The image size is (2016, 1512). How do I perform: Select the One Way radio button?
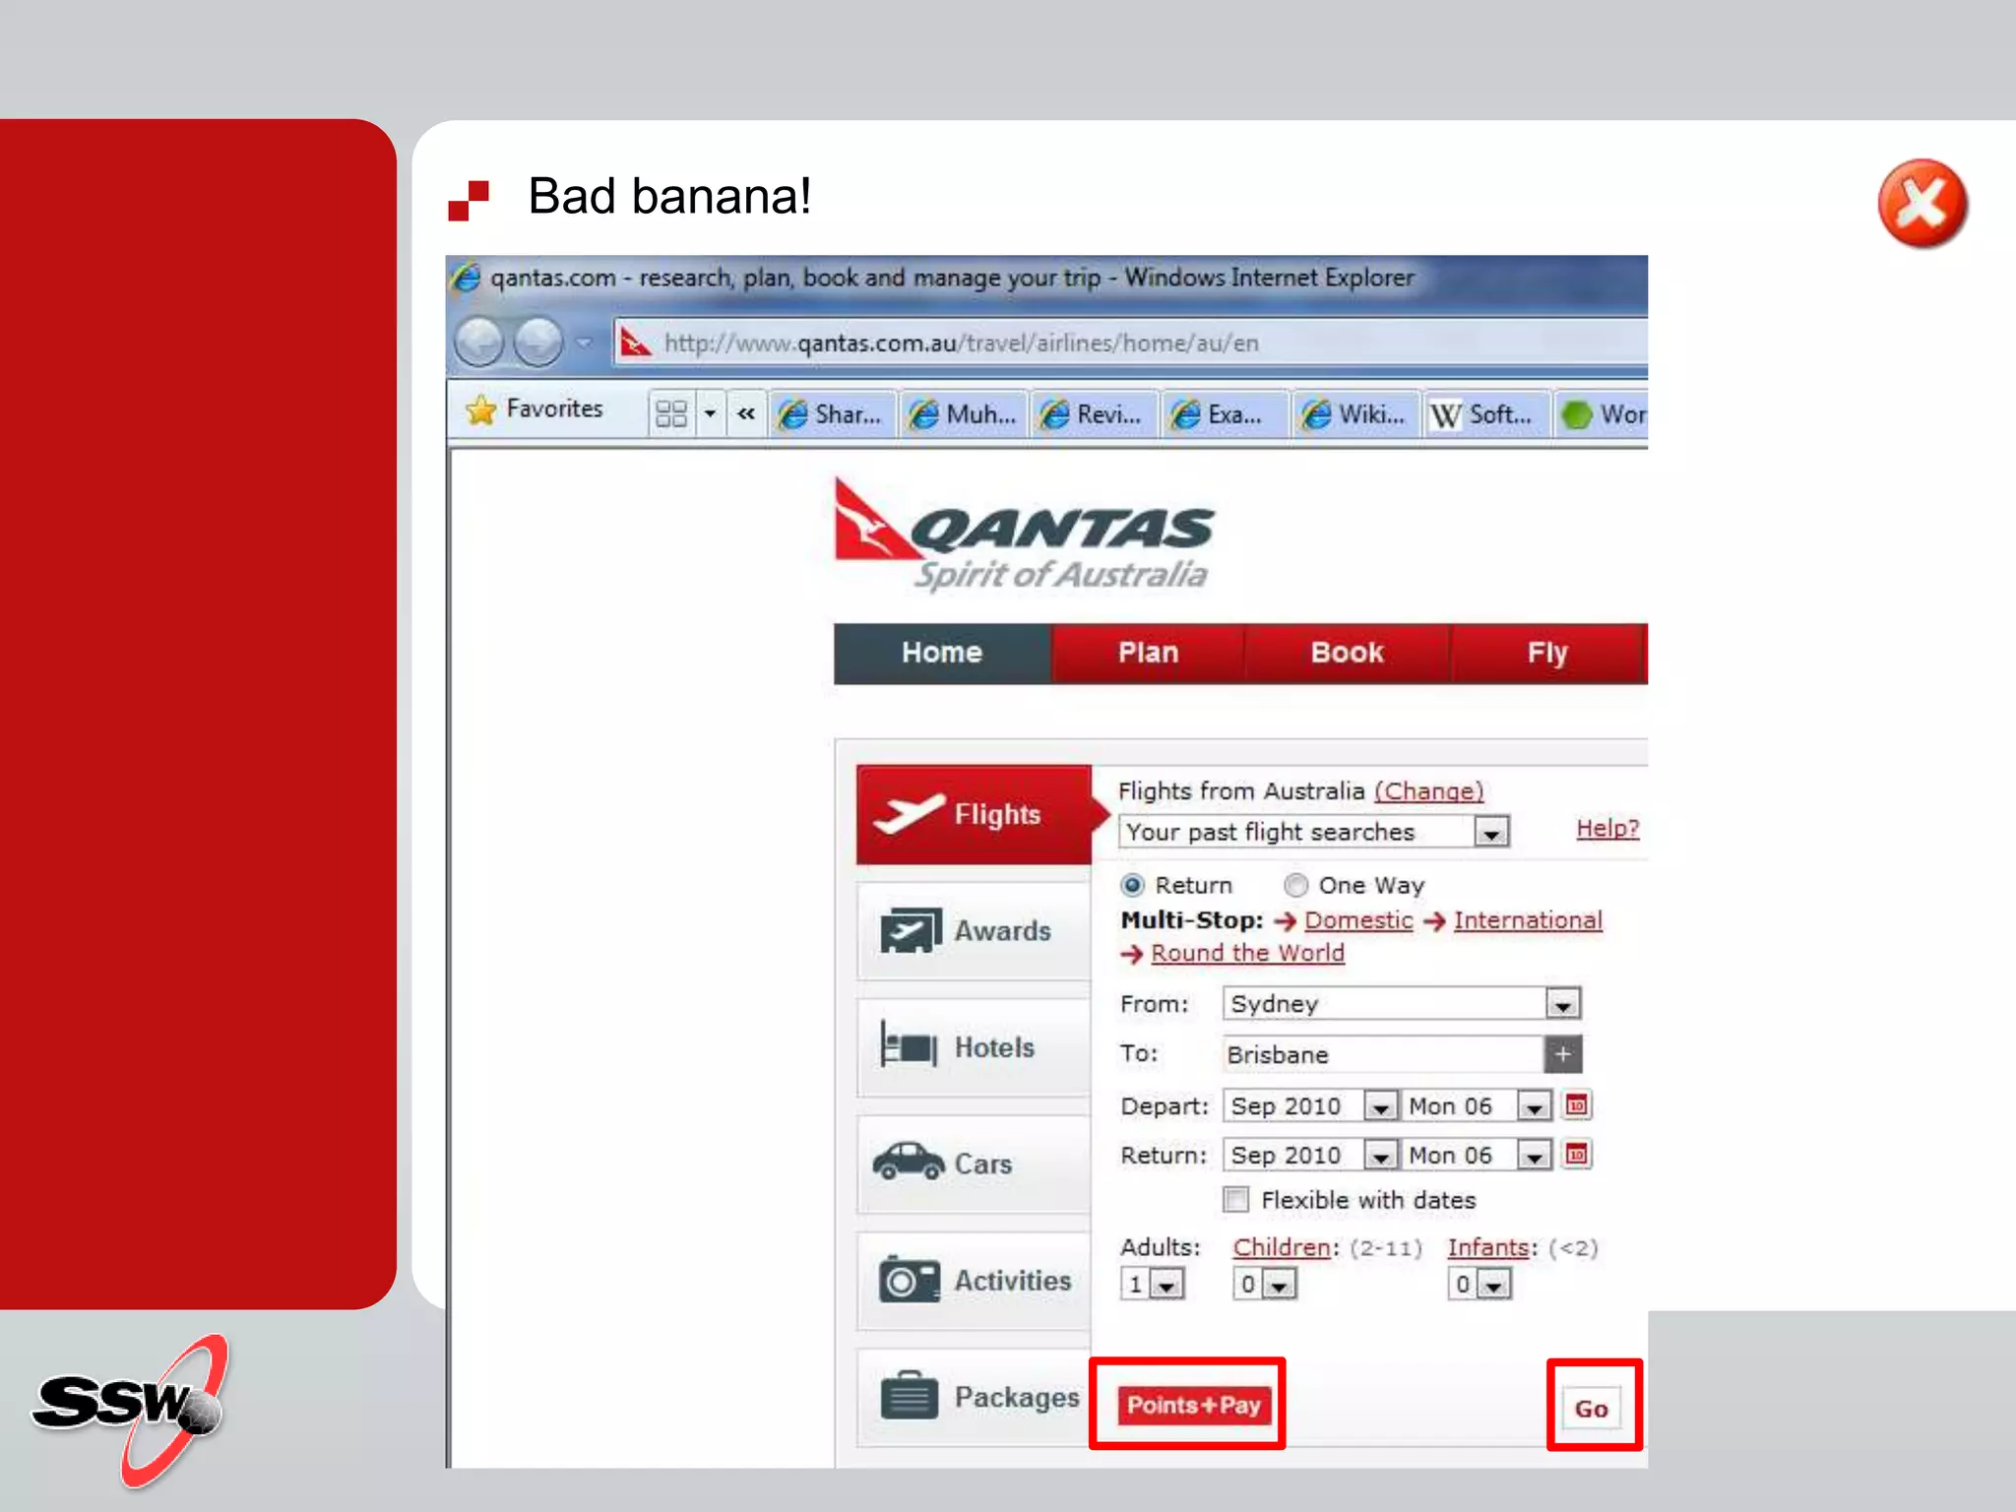(1295, 885)
